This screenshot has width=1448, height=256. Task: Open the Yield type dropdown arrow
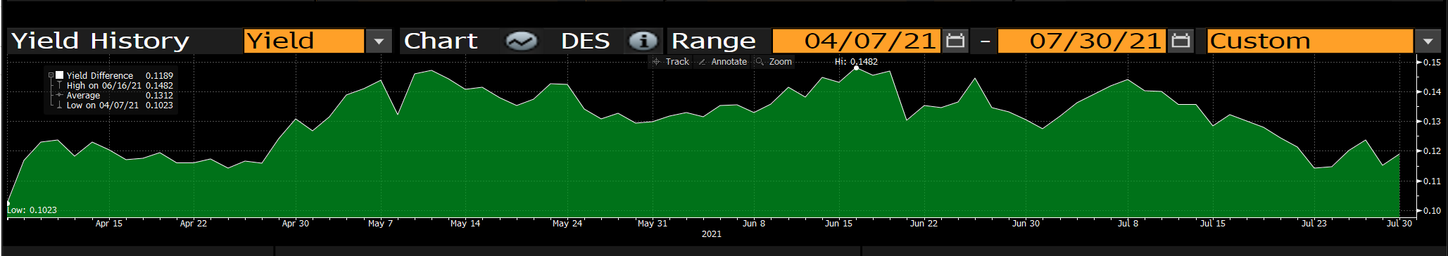tap(379, 41)
